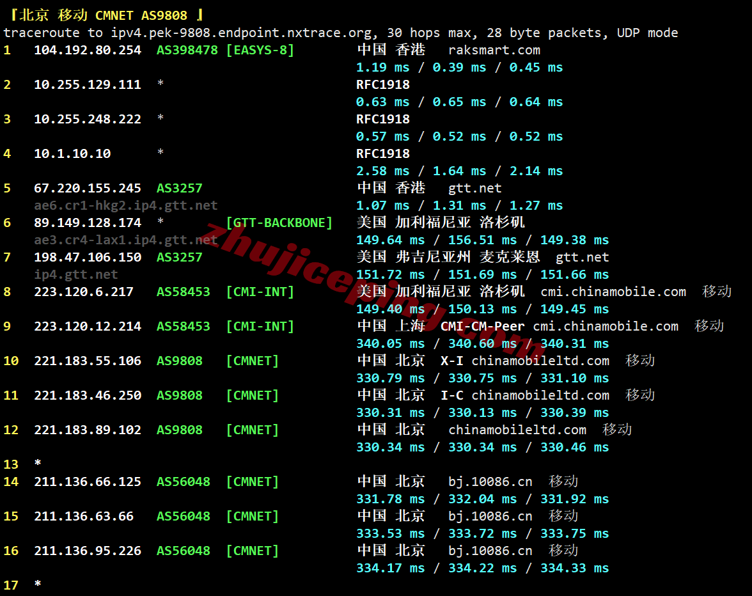
Task: Select IP 211.136.95.226 at hop 16
Action: (88, 551)
